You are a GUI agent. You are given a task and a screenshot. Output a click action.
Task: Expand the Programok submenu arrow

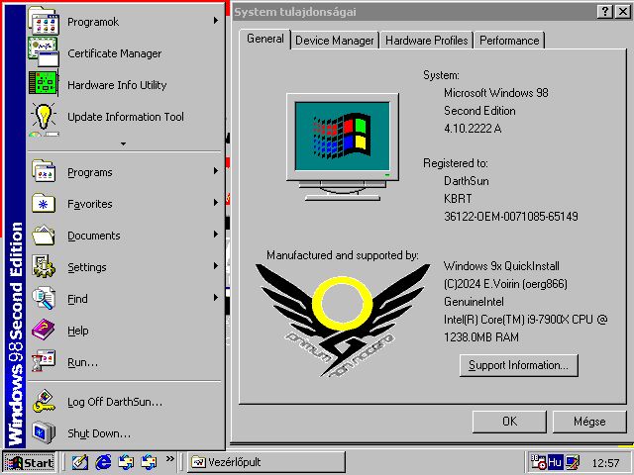pos(216,20)
